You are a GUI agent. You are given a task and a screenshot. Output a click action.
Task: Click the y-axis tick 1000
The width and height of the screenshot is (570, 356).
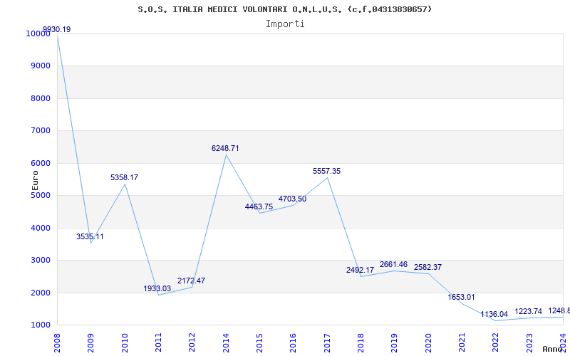(41, 325)
